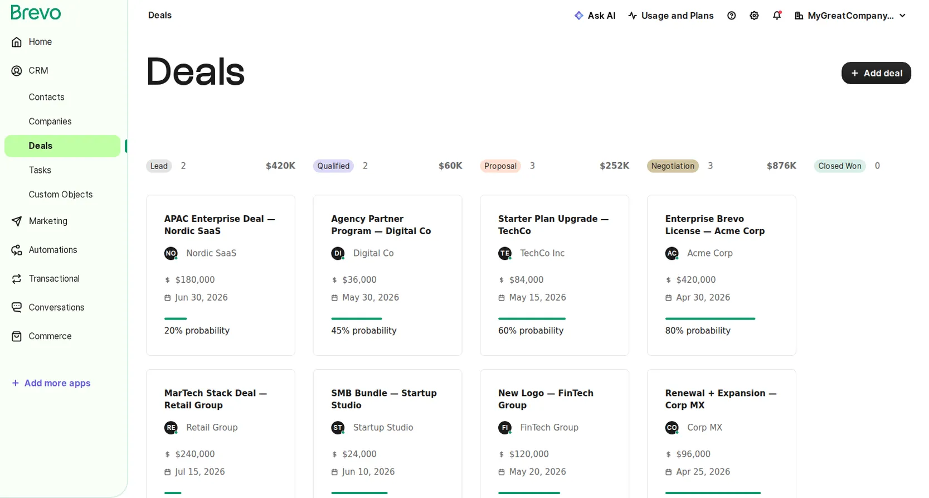Open Enterprise Brevo License deal title

point(715,225)
